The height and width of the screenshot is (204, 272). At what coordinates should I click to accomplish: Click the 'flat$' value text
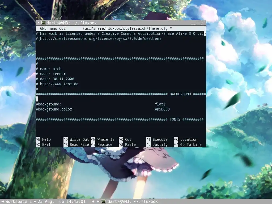coord(160,104)
